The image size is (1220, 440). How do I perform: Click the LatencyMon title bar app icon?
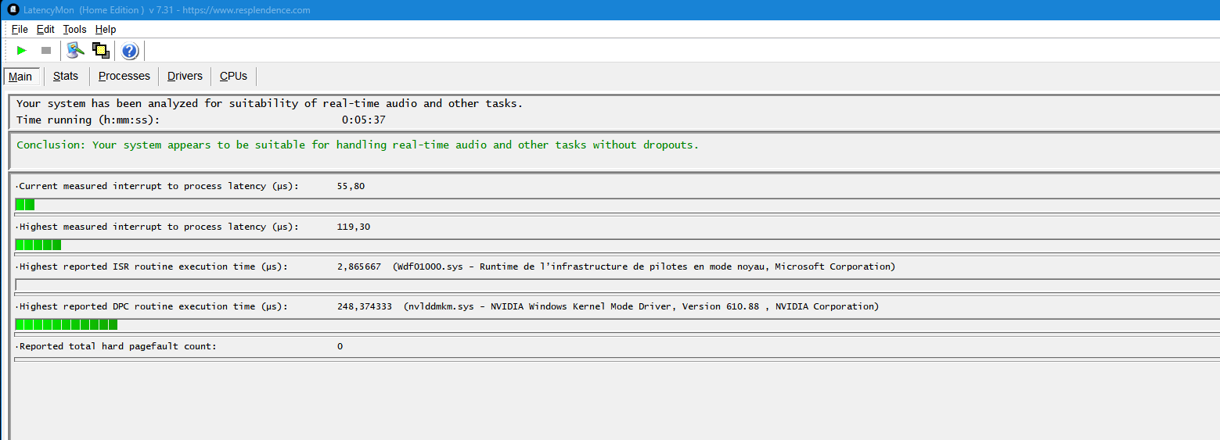[x=13, y=10]
